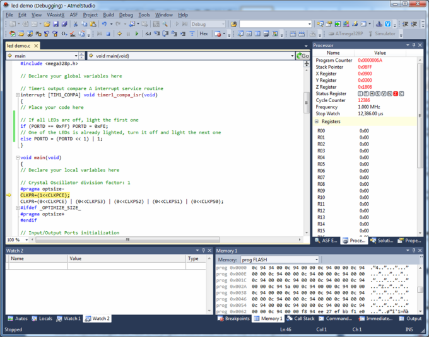Toggle the H flag in Status Register
This screenshot has width=429, height=337.
tap(372, 94)
